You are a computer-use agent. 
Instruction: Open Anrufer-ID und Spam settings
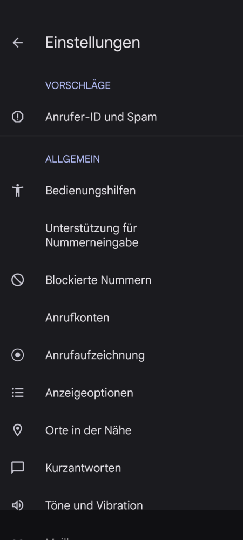pyautogui.click(x=122, y=117)
